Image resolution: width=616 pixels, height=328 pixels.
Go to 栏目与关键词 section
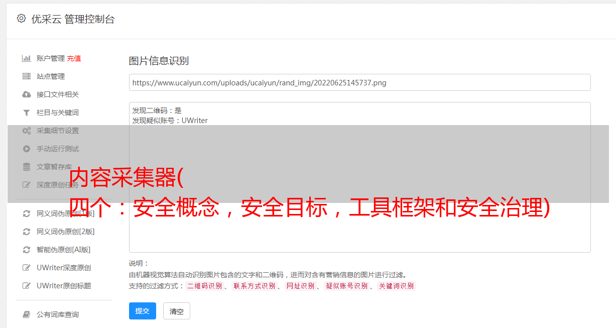tap(58, 113)
